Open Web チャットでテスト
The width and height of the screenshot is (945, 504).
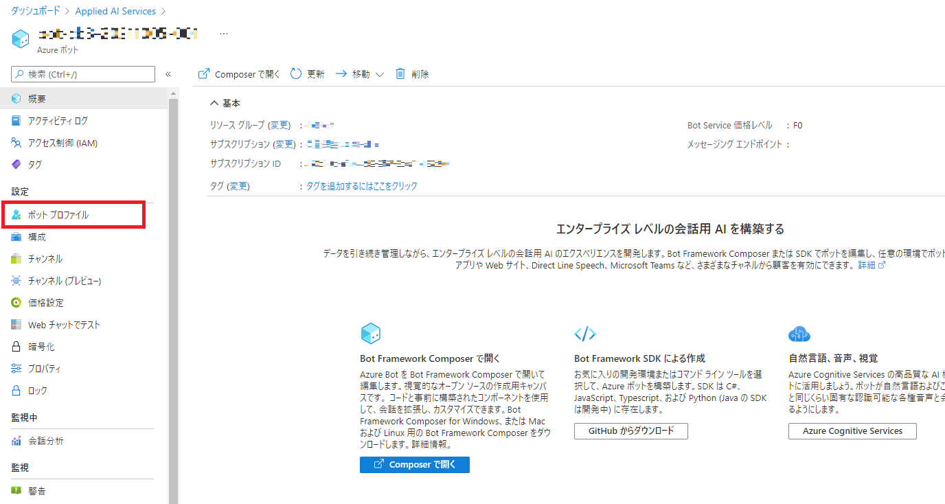pos(64,325)
